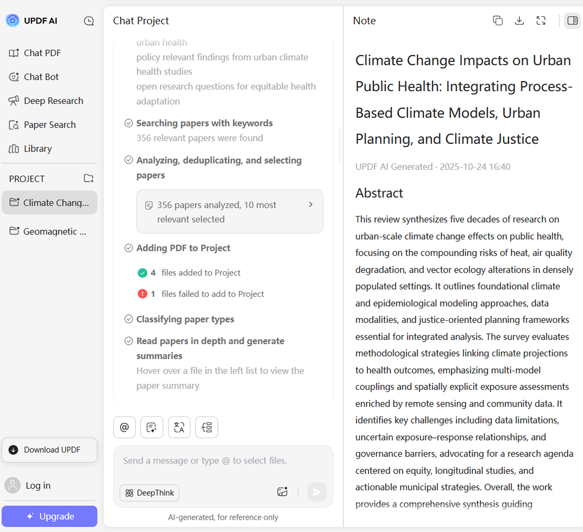Click the summarize note icon button
Screen dimensions: 583x532
[152, 428]
